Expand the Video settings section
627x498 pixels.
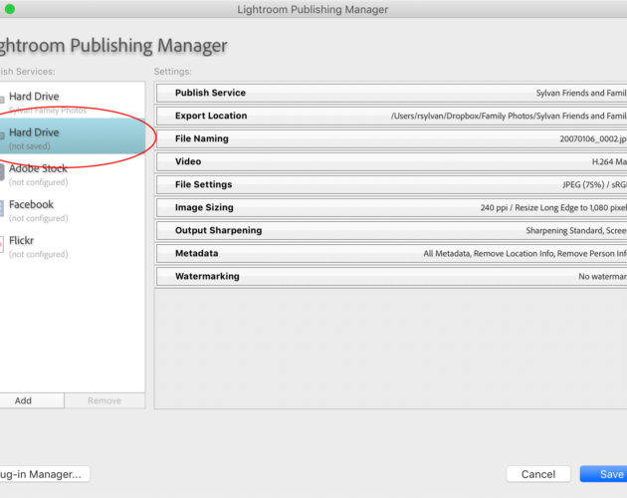click(x=391, y=161)
